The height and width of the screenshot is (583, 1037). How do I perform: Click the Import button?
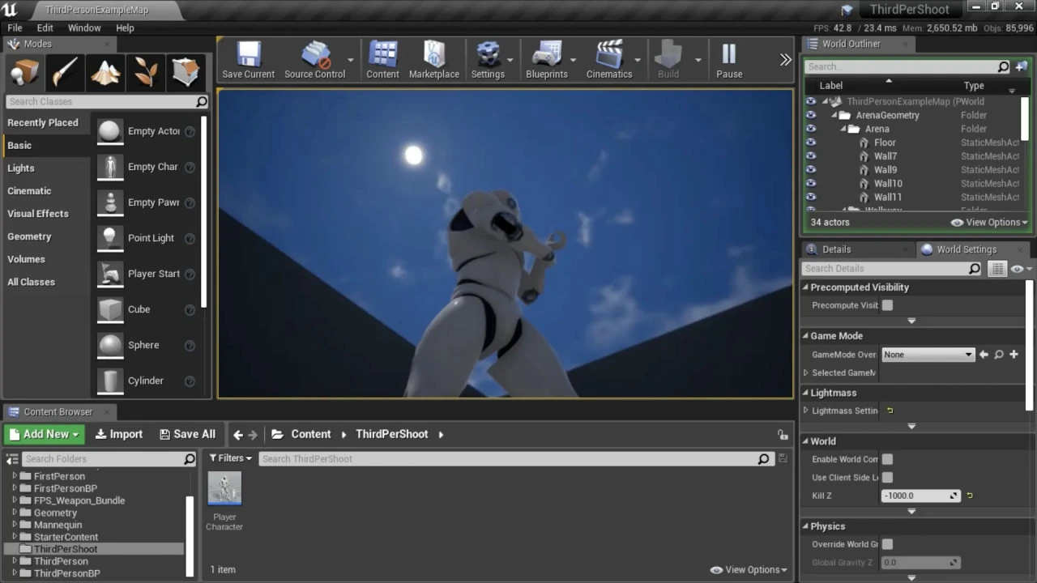(x=118, y=434)
